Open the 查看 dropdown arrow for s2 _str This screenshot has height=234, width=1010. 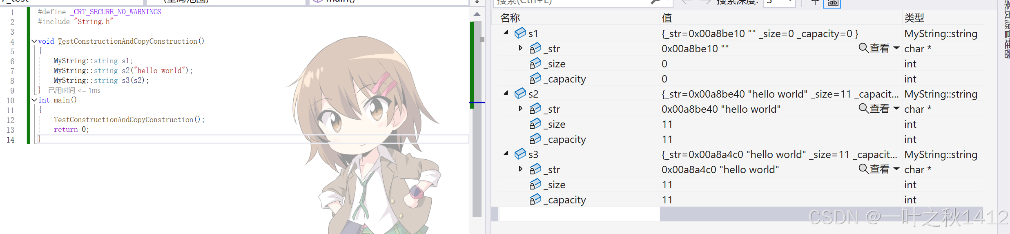pos(896,108)
